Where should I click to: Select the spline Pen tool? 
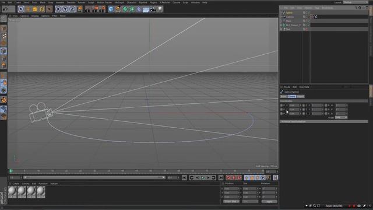[118, 9]
